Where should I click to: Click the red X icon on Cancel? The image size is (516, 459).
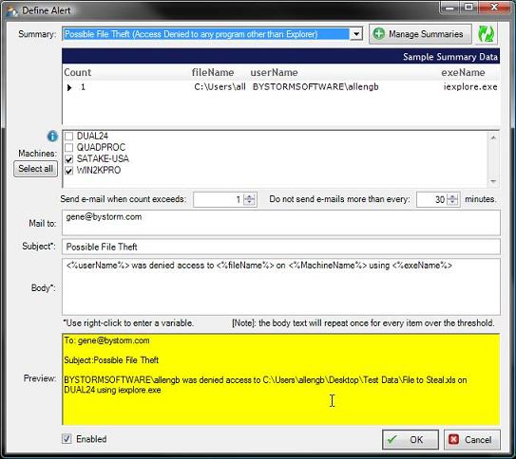coord(453,439)
